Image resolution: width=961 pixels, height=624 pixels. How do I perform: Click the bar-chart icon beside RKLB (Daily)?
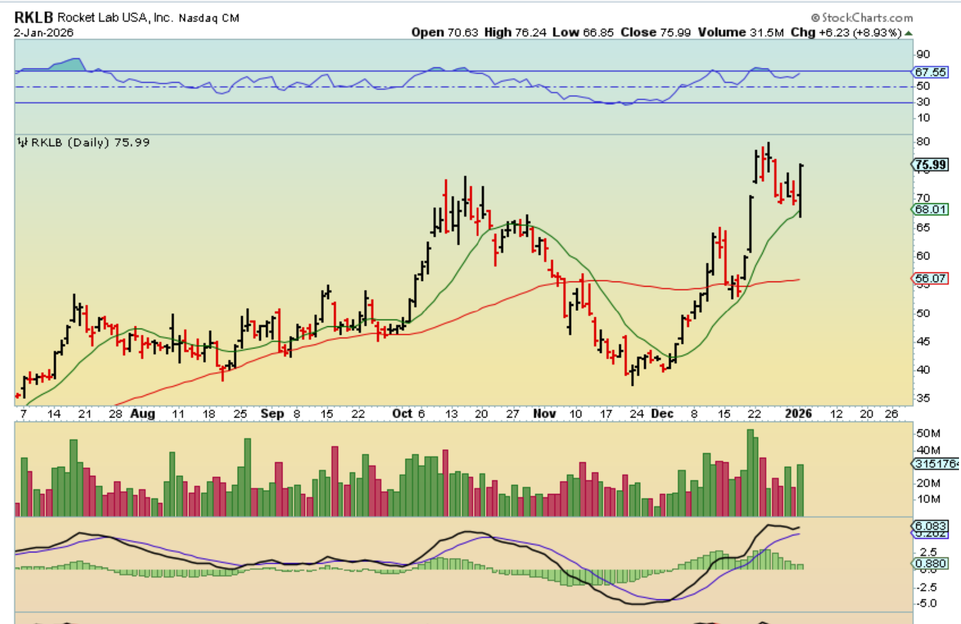coord(22,143)
